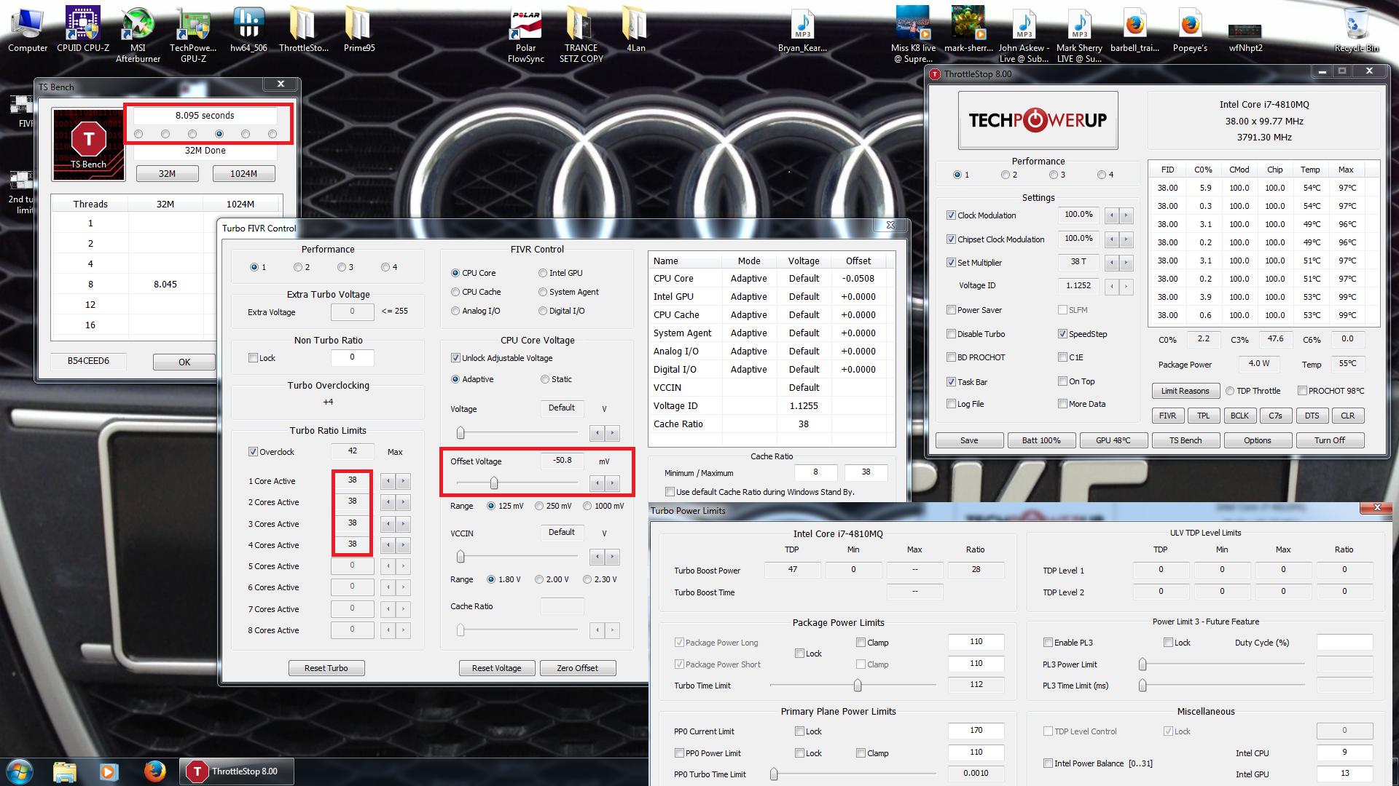Launch the media player from taskbar
This screenshot has height=786, width=1399.
[108, 771]
